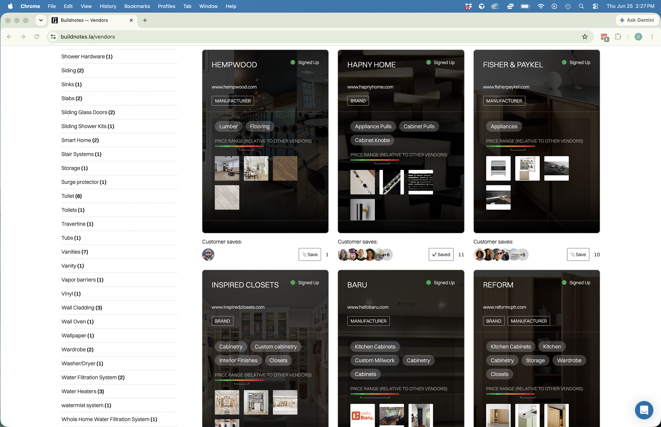
Task: Open the History menu
Action: point(108,6)
